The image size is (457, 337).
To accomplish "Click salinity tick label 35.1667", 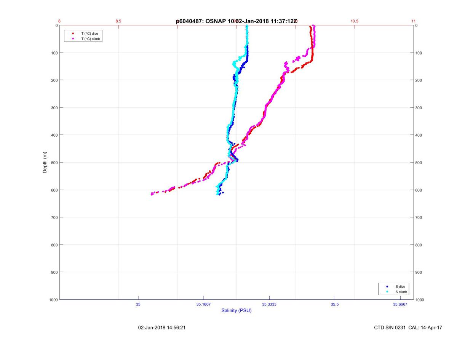I will pyautogui.click(x=204, y=304).
